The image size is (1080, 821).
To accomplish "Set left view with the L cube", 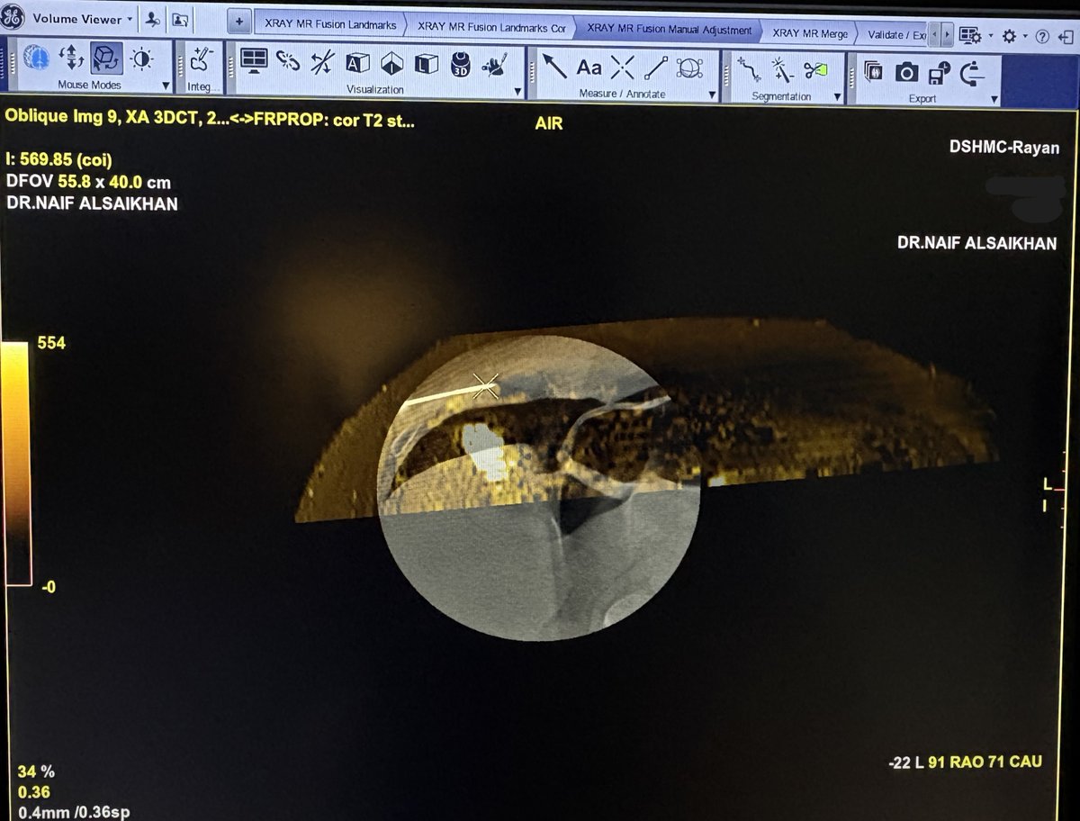I will pos(426,65).
